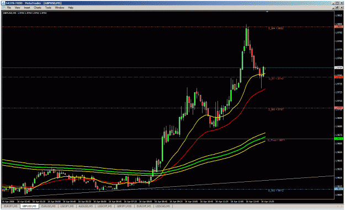Open the Window menu
The width and height of the screenshot is (345, 210).
[x=60, y=8]
